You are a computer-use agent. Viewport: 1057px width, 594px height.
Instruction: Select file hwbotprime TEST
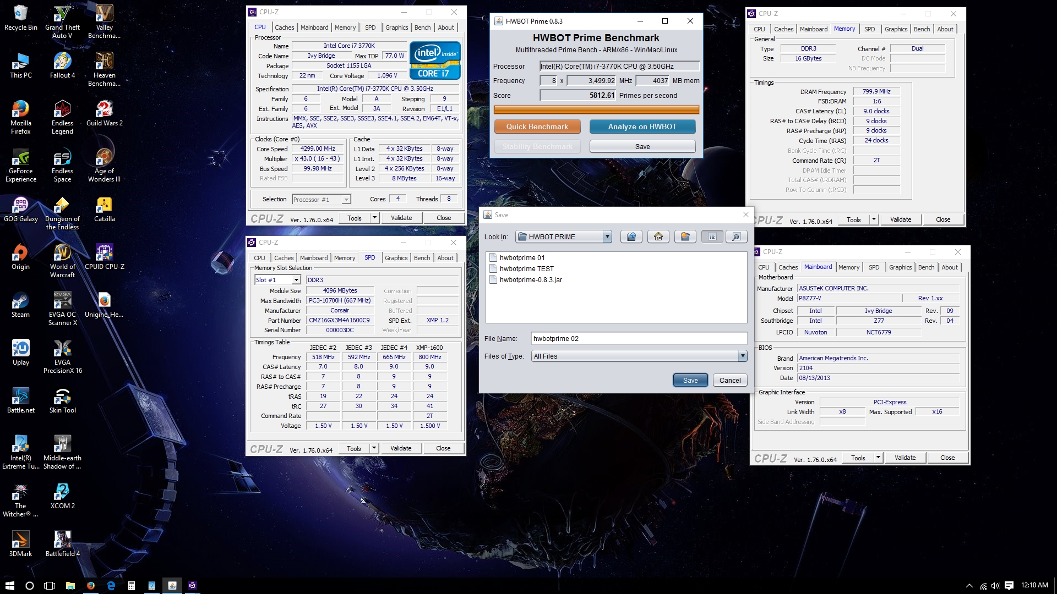[522, 268]
